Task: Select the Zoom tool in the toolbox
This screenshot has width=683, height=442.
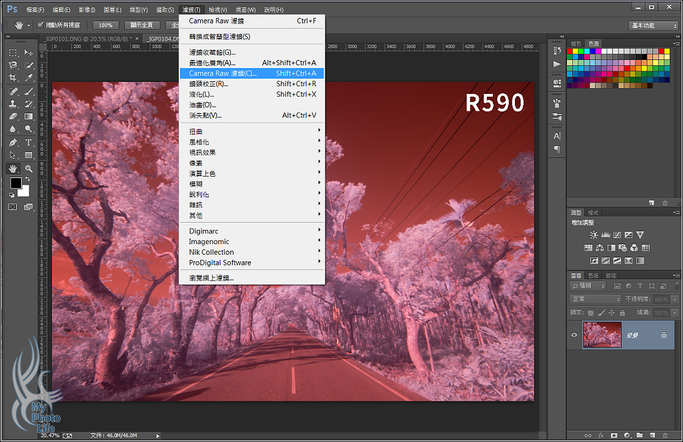Action: click(x=29, y=169)
